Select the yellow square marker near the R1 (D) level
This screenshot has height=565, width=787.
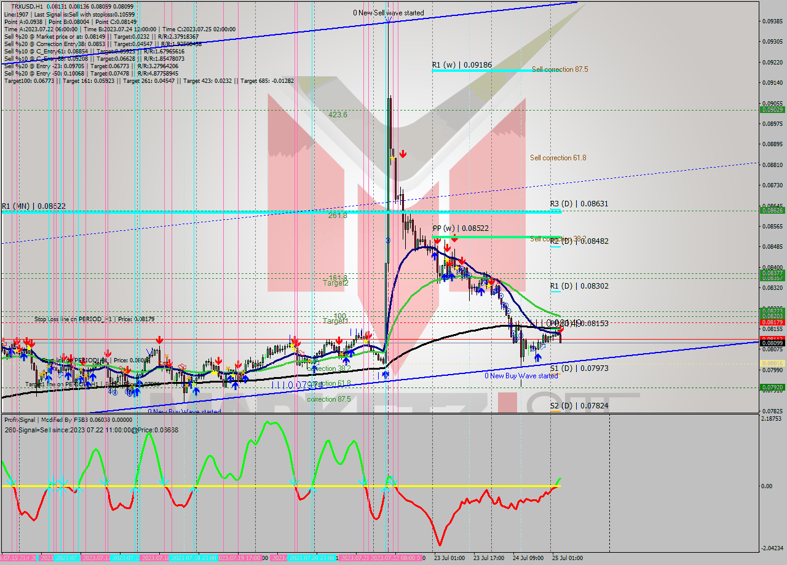(488, 286)
